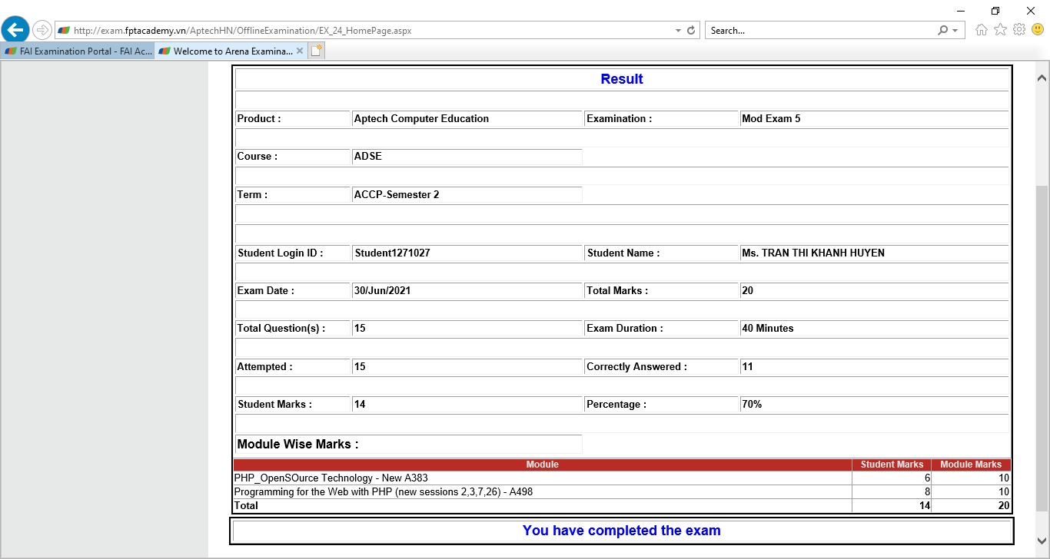Go back with the browser Back arrow
The width and height of the screenshot is (1050, 559).
coord(15,30)
